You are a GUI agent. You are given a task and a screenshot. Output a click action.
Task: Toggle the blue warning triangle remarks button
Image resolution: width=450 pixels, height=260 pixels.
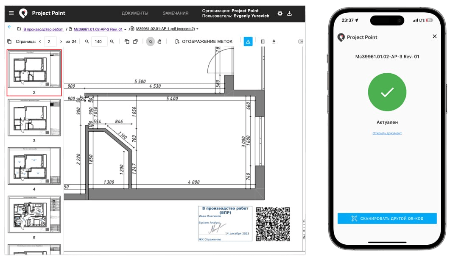248,41
